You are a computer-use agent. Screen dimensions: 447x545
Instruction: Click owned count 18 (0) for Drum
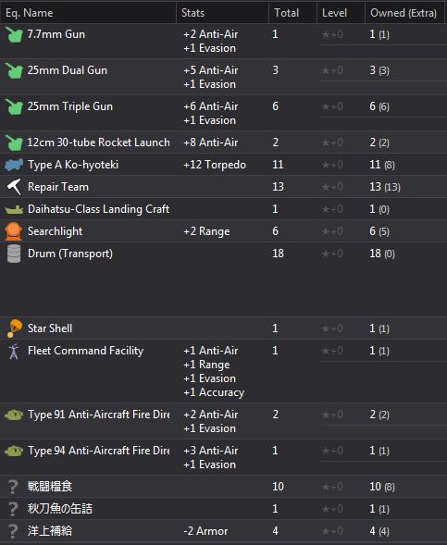pos(382,254)
